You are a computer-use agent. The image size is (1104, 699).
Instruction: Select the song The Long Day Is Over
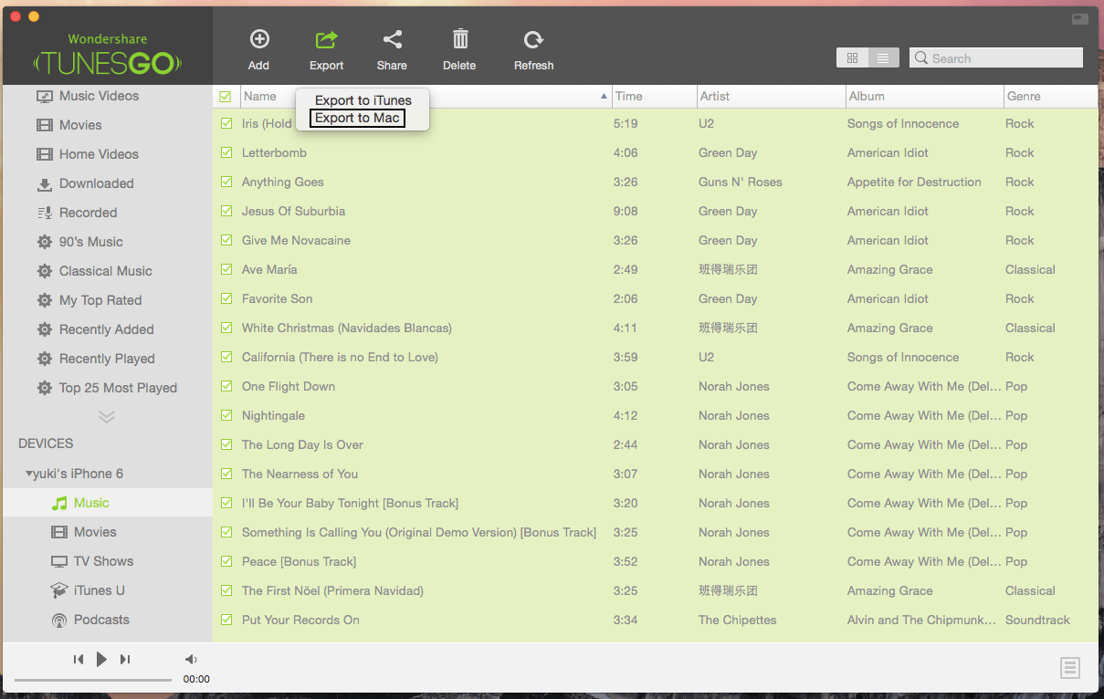pyautogui.click(x=302, y=444)
